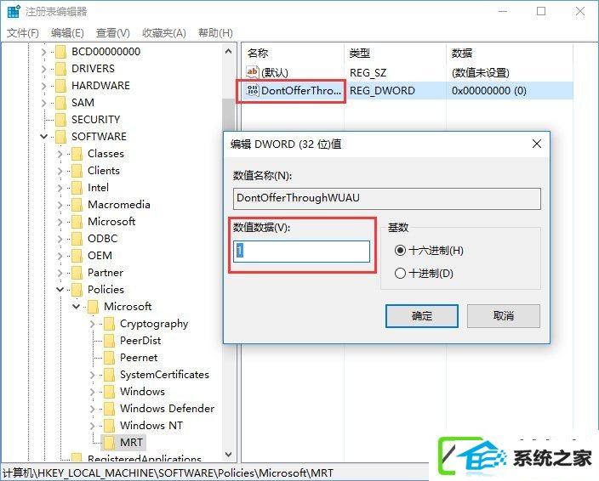The height and width of the screenshot is (481, 599).
Task: Click the HARDWARE folder icon
Action: click(60, 86)
